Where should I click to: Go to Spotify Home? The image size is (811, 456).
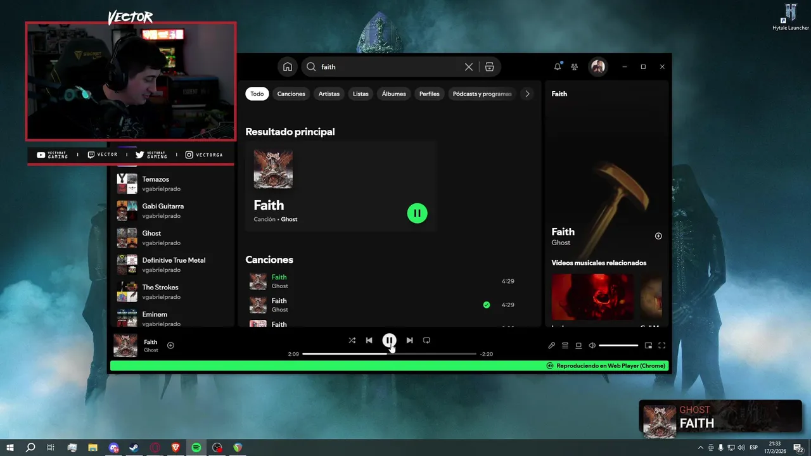pos(288,66)
